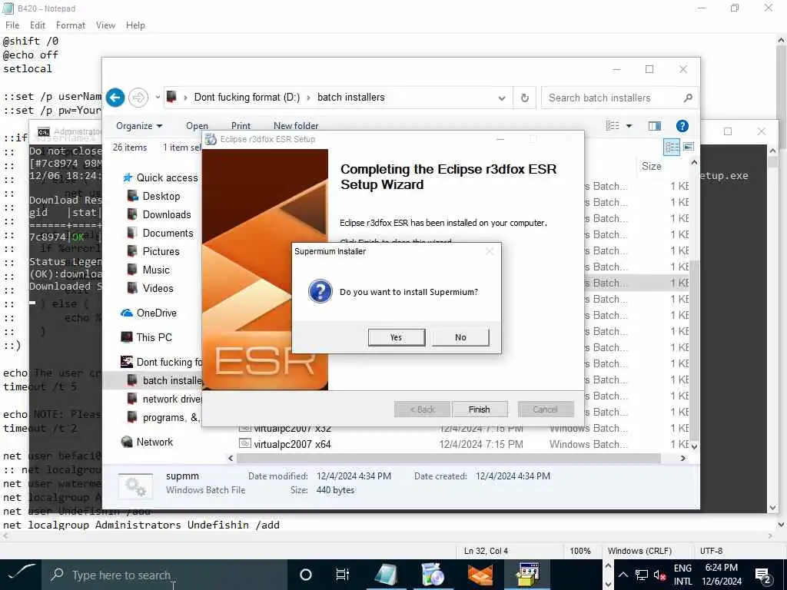Open Notepad File menu
Screen dimensions: 787x590
tap(12, 25)
